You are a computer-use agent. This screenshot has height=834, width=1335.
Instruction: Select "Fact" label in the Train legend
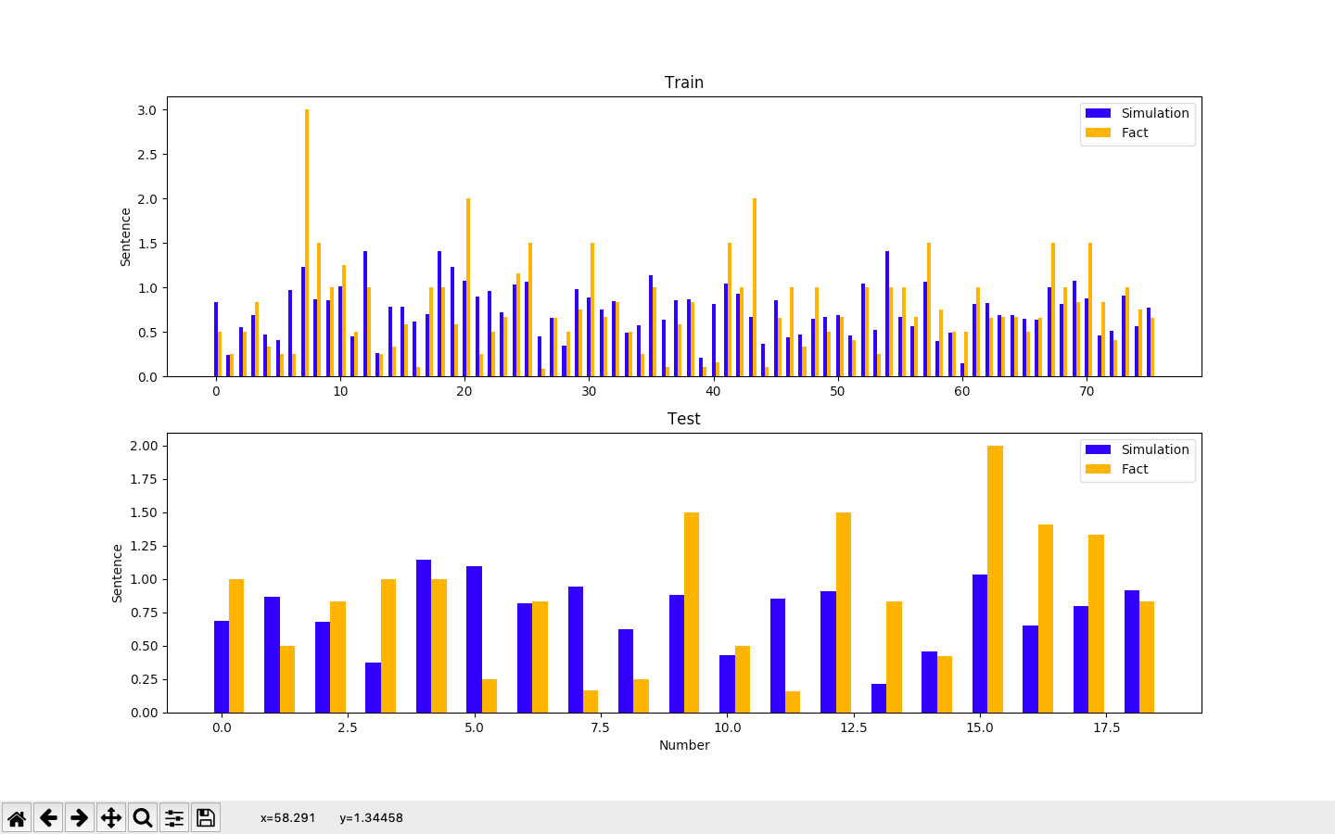(x=1135, y=133)
